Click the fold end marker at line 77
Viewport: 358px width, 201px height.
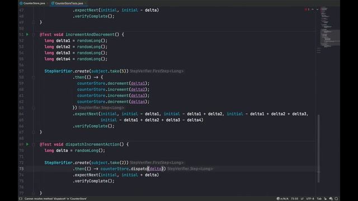coord(34,193)
